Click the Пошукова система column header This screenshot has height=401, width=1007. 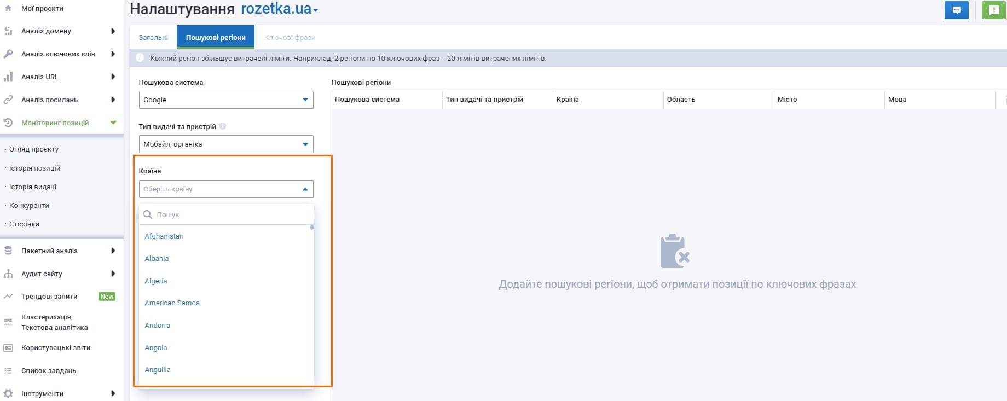pyautogui.click(x=367, y=100)
